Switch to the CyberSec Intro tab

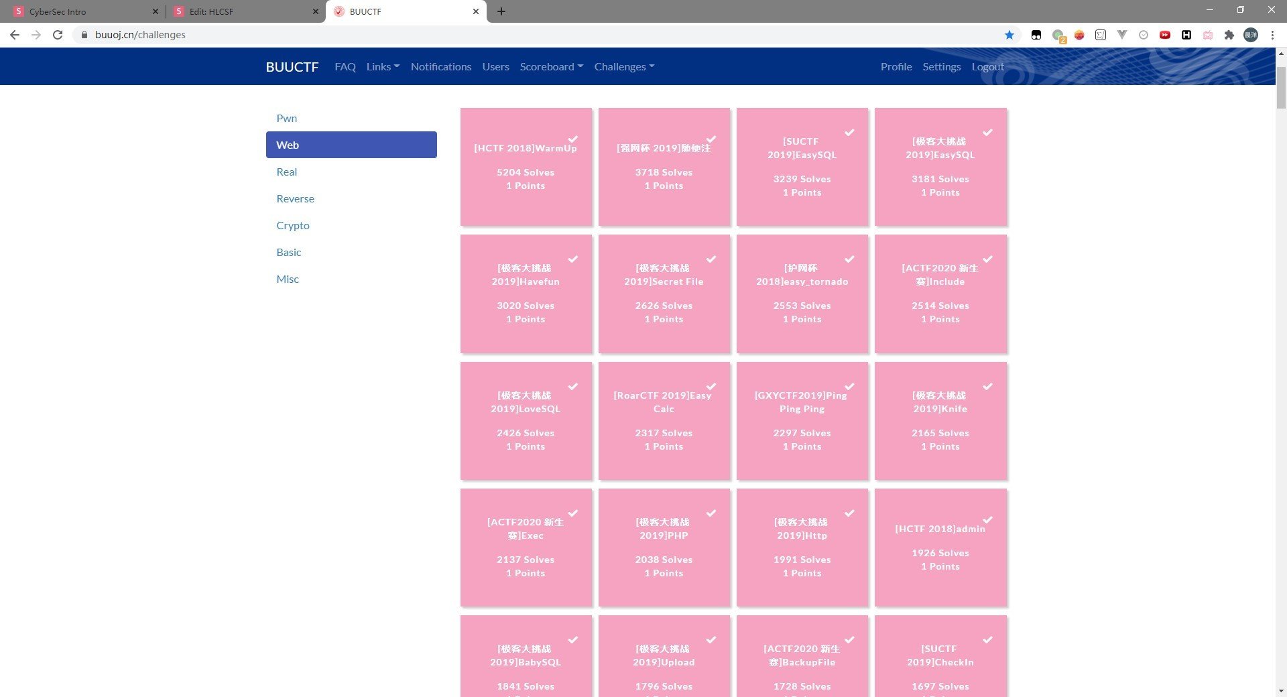pyautogui.click(x=84, y=11)
